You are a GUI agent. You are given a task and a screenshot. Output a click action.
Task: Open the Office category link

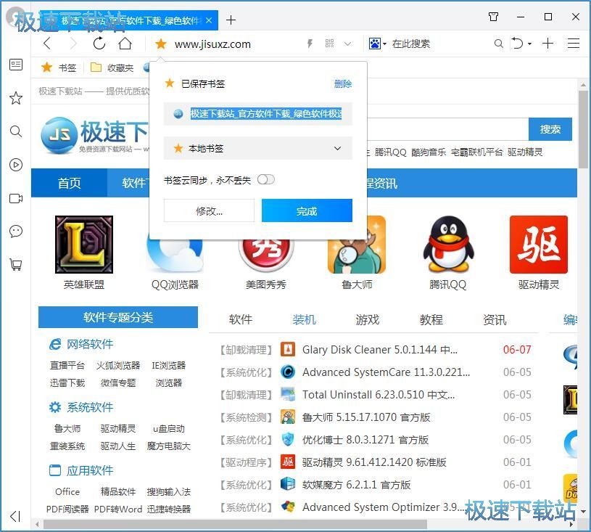(x=67, y=491)
